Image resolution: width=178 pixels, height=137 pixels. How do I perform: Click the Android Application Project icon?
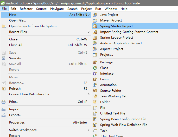click(x=95, y=43)
